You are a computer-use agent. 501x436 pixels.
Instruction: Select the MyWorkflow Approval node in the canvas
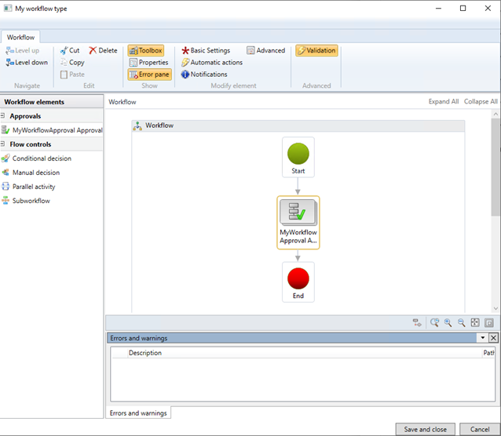[x=298, y=223]
